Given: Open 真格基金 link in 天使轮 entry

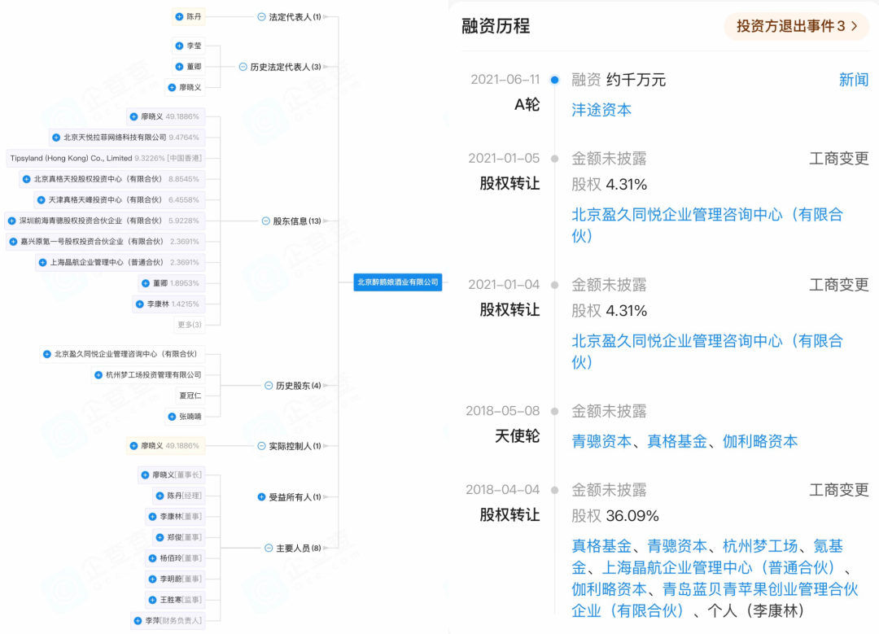Looking at the screenshot, I should pyautogui.click(x=676, y=441).
